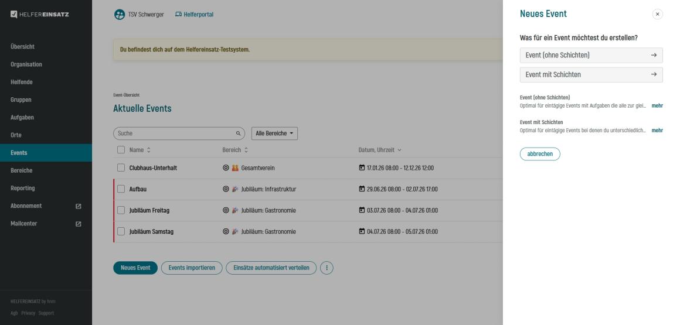Viewport: 680px width, 325px height.
Task: Toggle the select-all checkbox in table header
Action: (121, 150)
